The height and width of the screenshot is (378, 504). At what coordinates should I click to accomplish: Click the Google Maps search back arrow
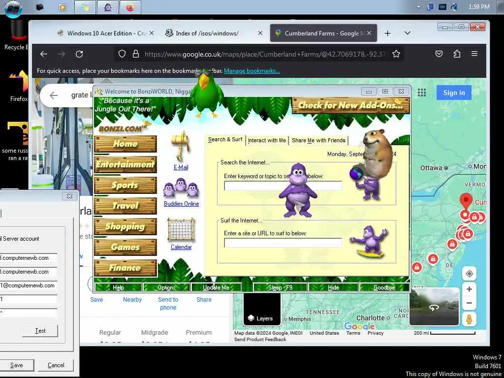pyautogui.click(x=54, y=95)
